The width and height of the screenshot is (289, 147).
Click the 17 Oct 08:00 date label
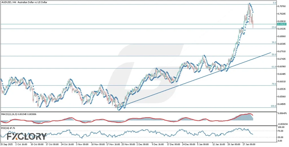pos(52,144)
